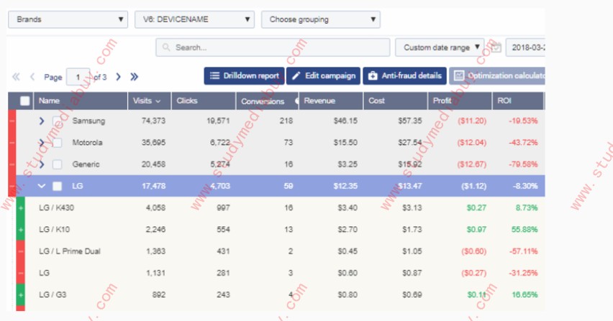Click the red minus marker on Motorola row
The image size is (613, 321).
tap(12, 143)
